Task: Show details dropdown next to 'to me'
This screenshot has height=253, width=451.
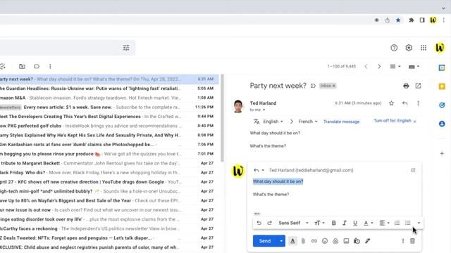Action: pos(264,110)
